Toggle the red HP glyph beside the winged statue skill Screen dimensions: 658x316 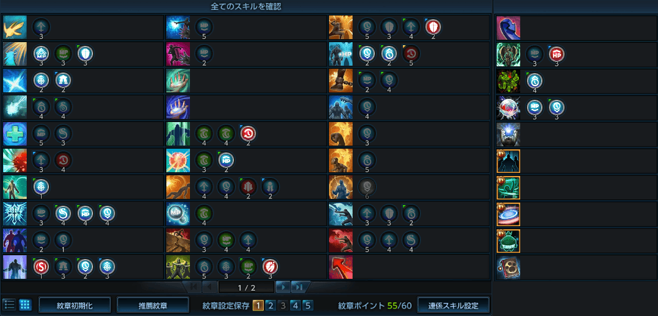coord(556,54)
